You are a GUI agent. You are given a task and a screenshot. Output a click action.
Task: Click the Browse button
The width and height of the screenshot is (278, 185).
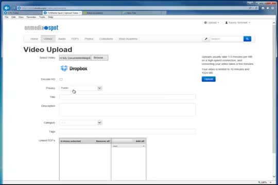point(99,58)
